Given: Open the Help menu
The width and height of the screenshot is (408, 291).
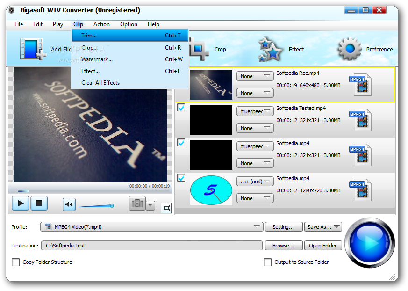Looking at the screenshot, I should (x=153, y=24).
